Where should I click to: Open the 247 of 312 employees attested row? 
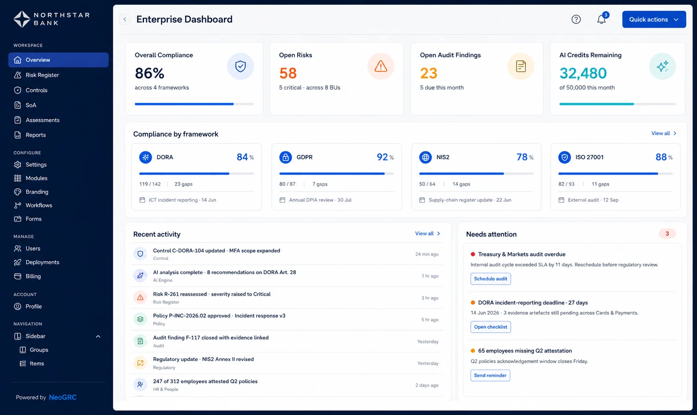[287, 385]
